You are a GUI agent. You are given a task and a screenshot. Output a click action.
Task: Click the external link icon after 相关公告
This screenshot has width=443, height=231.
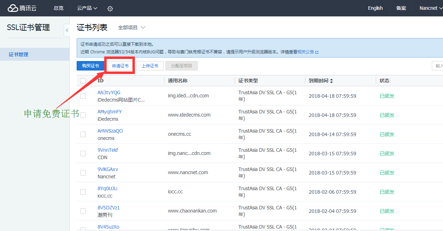click(317, 52)
